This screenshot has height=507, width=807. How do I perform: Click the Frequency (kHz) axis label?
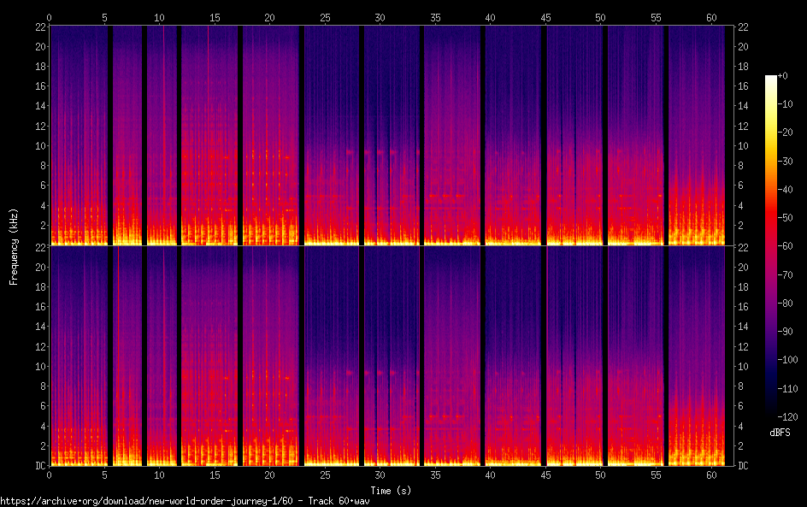pos(14,245)
